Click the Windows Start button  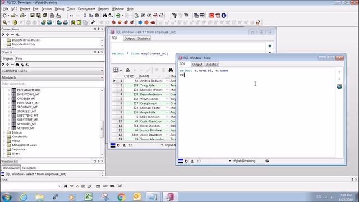point(7,197)
